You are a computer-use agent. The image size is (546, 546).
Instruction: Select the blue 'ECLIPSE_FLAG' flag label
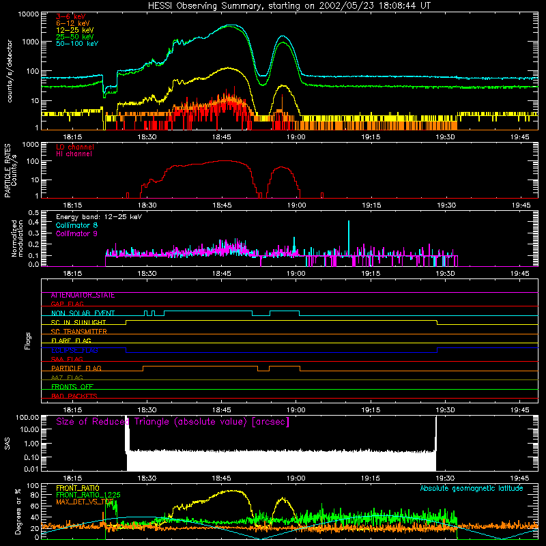coord(74,350)
